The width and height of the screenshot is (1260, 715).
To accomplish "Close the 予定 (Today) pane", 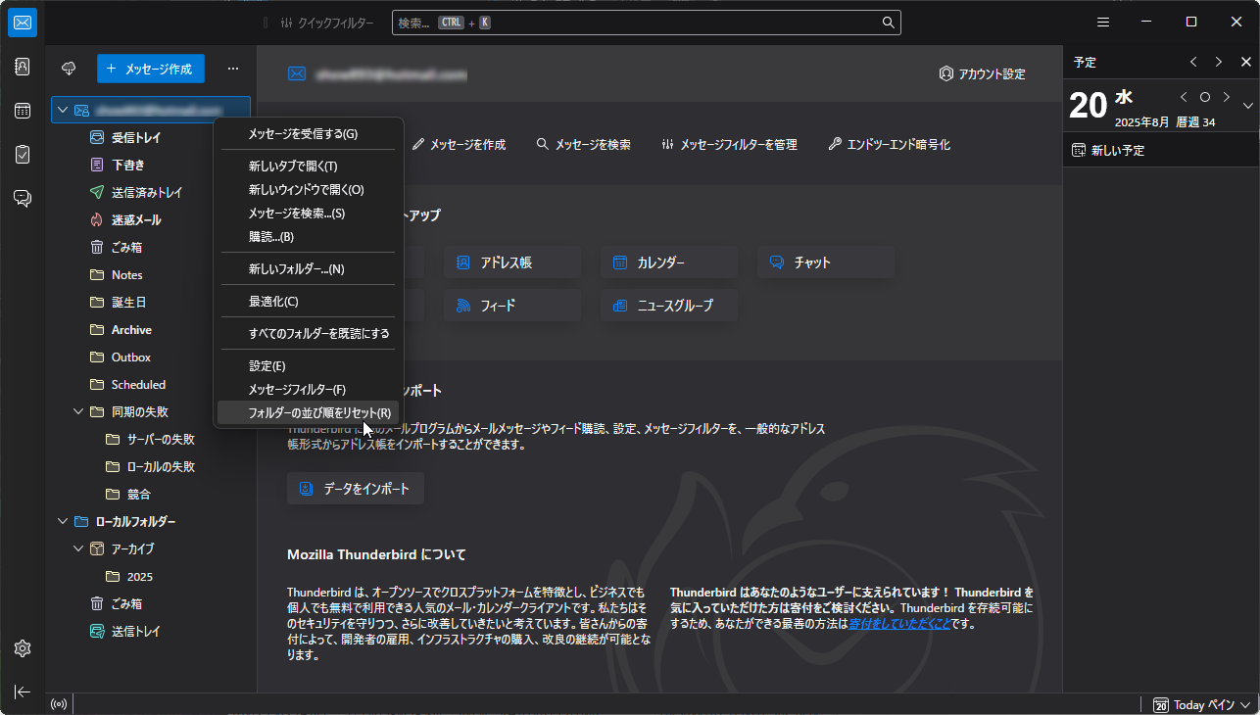I will tap(1246, 61).
